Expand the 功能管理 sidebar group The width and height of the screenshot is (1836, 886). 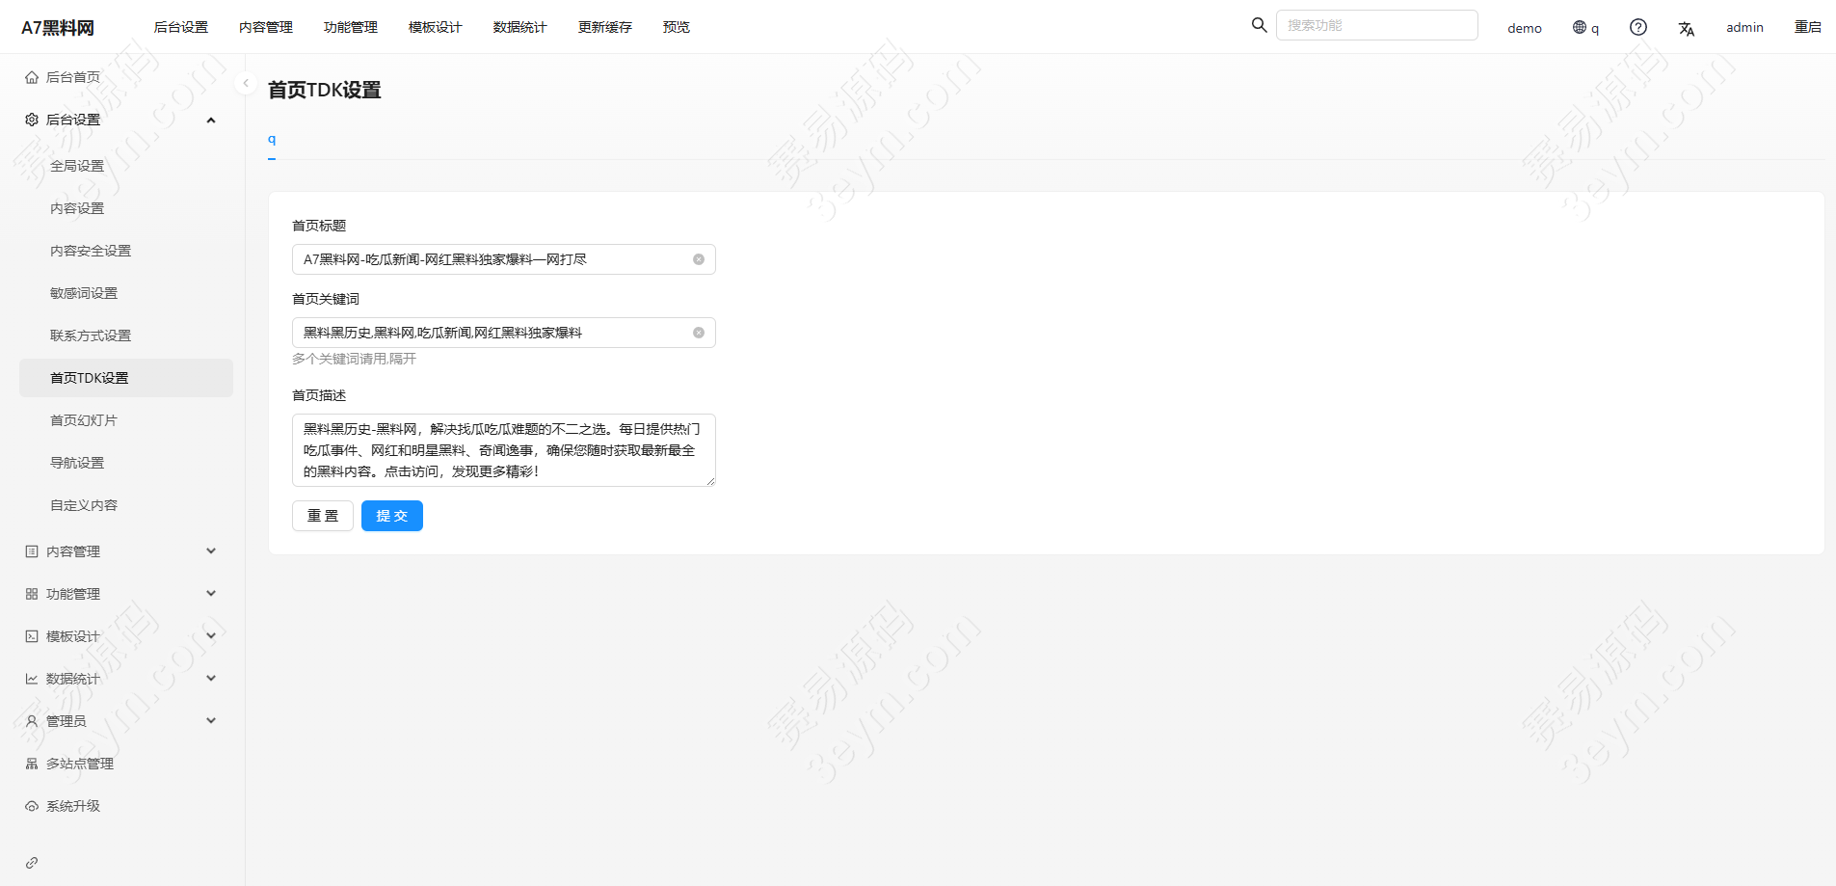(x=211, y=594)
